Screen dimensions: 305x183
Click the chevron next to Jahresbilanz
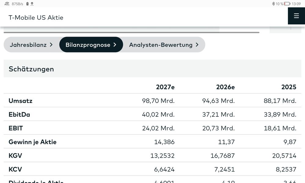[51, 45]
